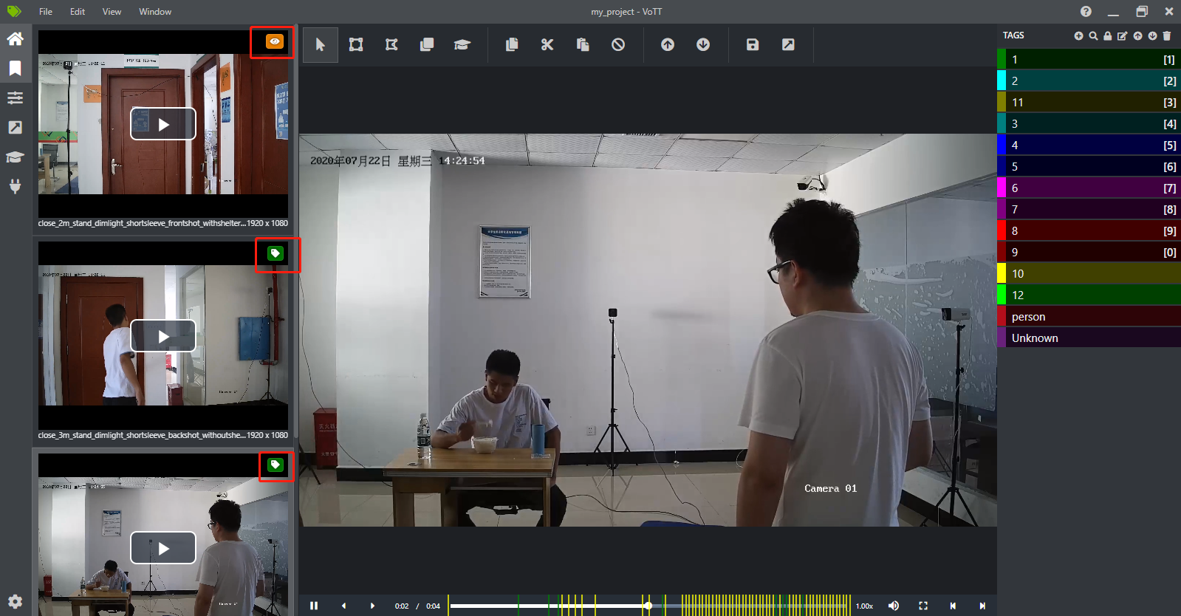This screenshot has height=616, width=1181.
Task: Select tag 2 with the cyan color
Action: pyautogui.click(x=1089, y=81)
